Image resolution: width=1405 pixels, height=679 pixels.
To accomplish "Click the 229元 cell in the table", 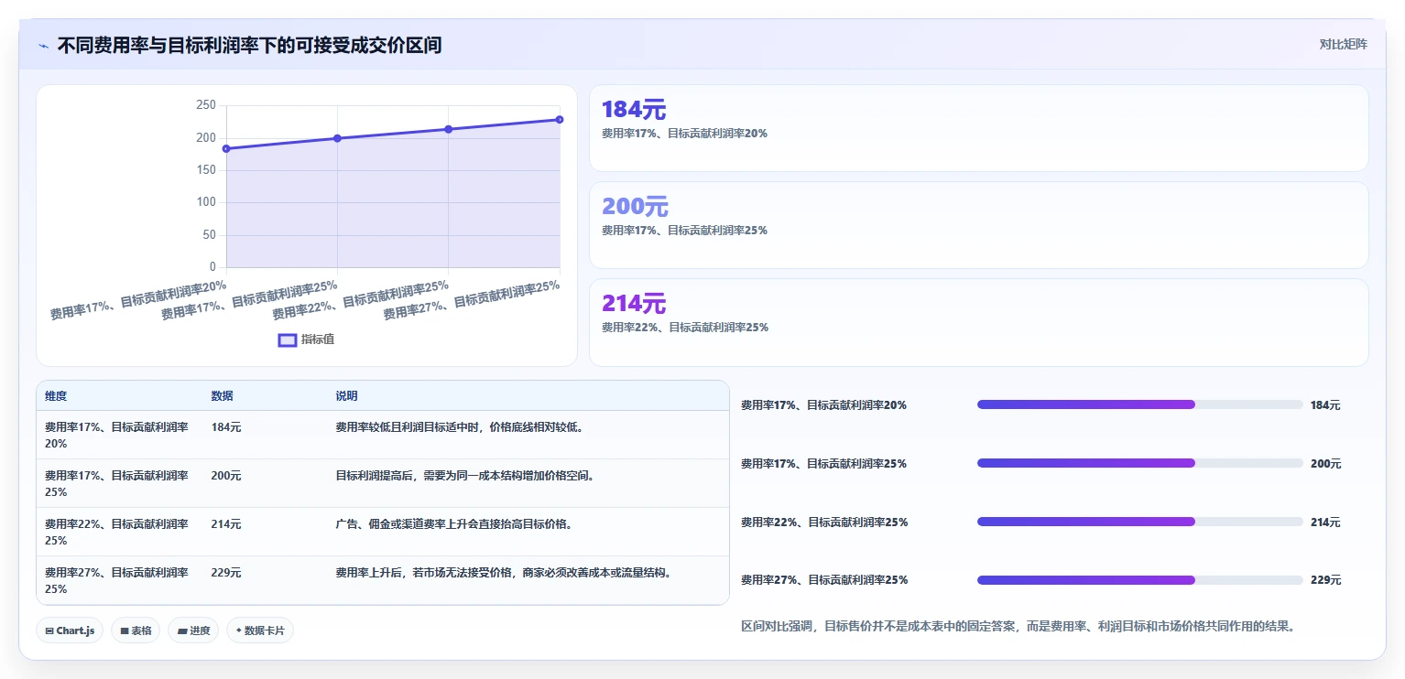I will pyautogui.click(x=226, y=572).
